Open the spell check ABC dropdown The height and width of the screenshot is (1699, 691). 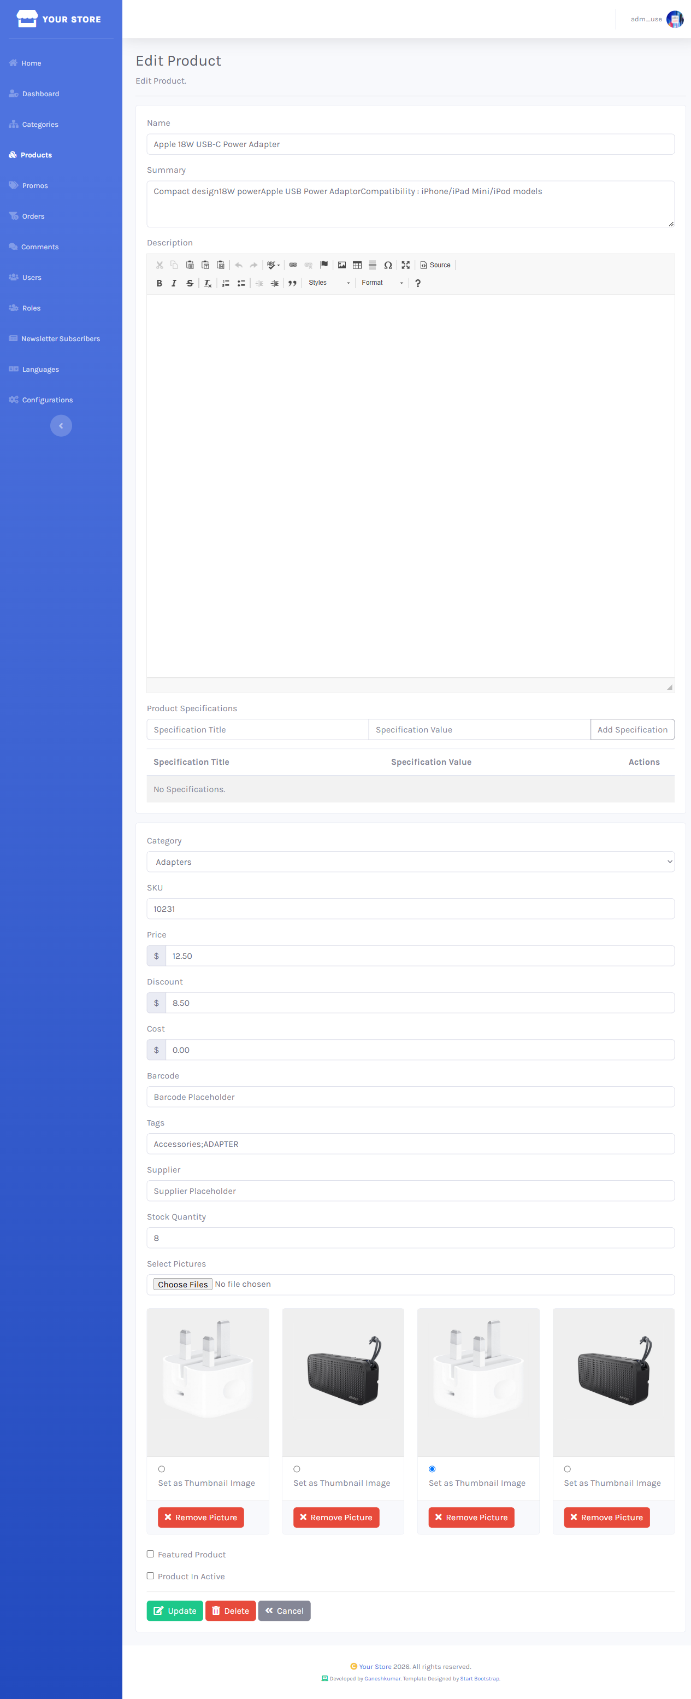(273, 265)
